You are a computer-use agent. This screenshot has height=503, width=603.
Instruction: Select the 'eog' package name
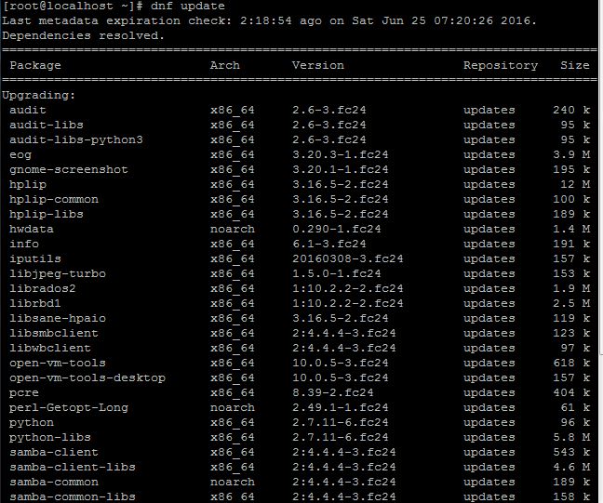coord(20,155)
